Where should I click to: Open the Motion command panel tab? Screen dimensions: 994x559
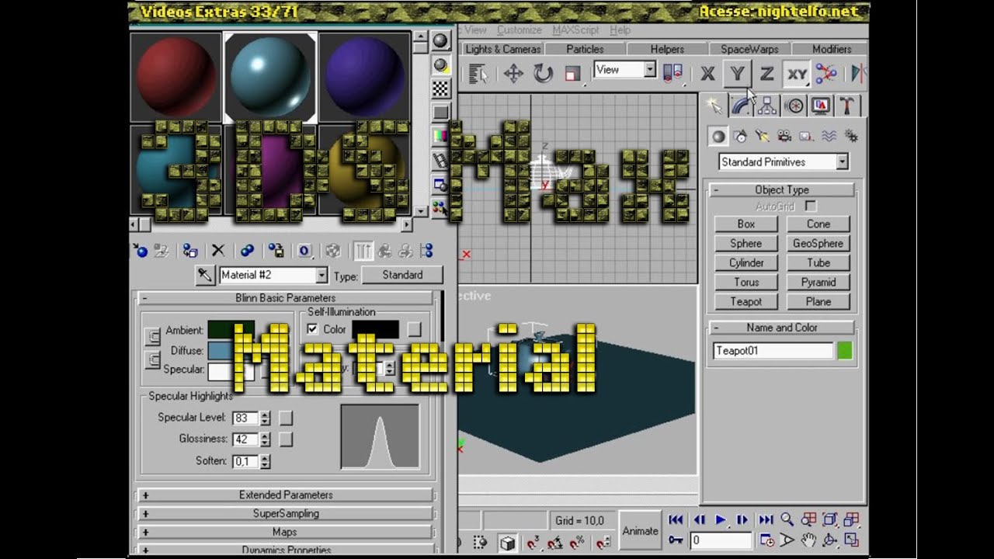(x=794, y=106)
